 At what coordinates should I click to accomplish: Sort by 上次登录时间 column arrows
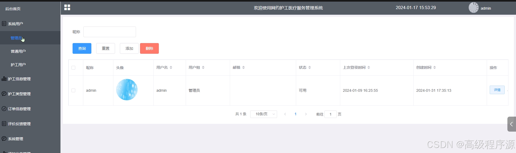click(369, 67)
